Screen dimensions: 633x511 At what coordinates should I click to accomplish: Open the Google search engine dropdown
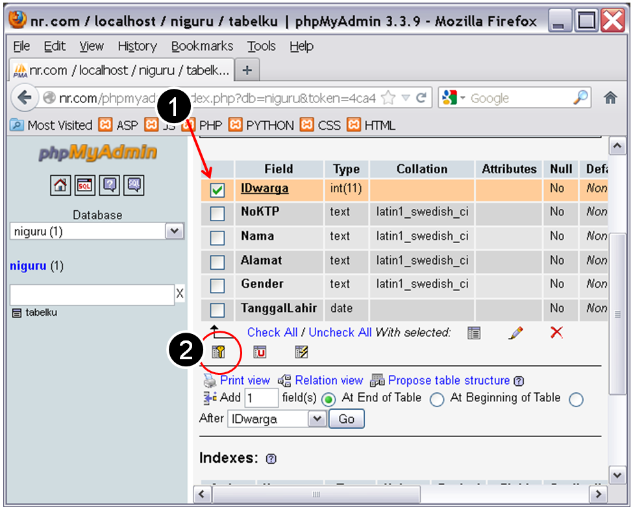point(463,97)
